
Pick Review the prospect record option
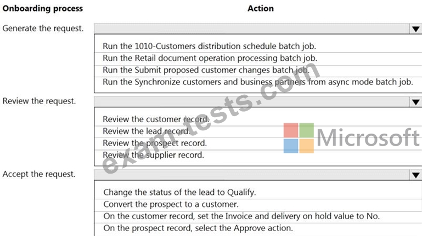[x=155, y=143]
